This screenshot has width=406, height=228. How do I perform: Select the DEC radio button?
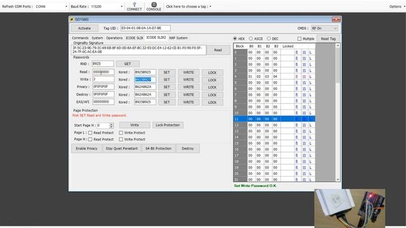pos(269,39)
